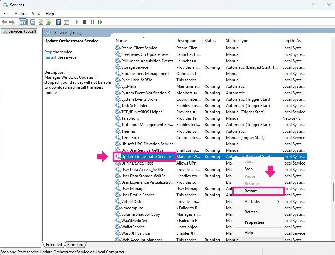The image size is (335, 255).
Task: Select Services (Local) tree node
Action: 19,31
